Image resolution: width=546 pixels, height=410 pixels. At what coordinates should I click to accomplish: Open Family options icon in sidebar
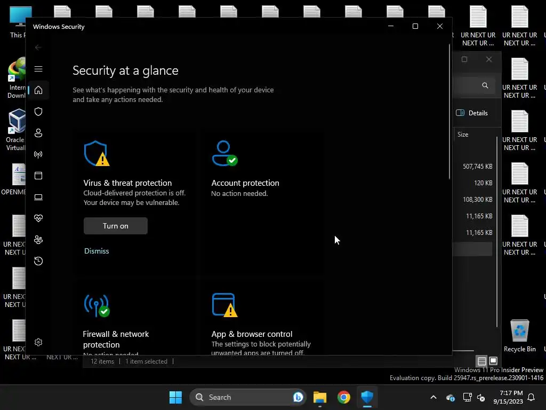click(38, 240)
